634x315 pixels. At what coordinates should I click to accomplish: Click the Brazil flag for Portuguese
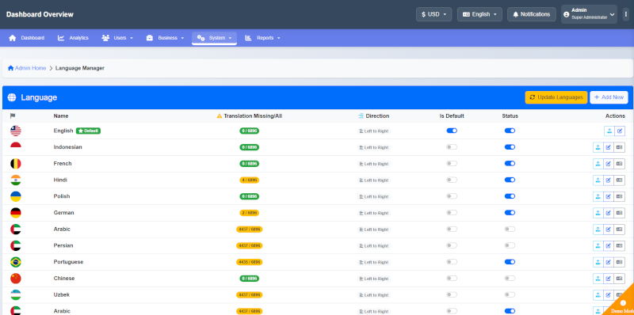click(16, 262)
